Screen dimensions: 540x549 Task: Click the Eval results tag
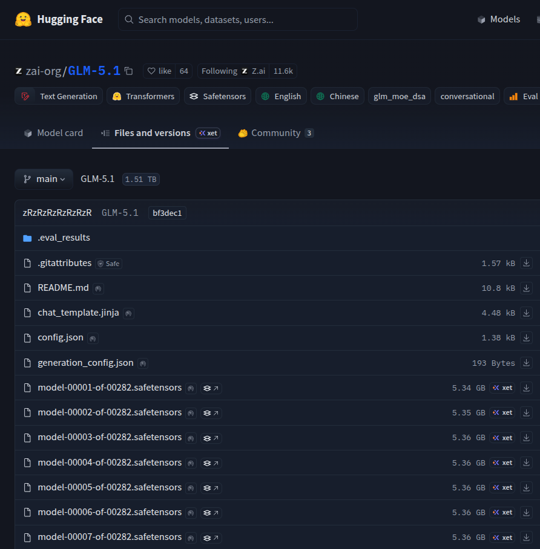[522, 96]
